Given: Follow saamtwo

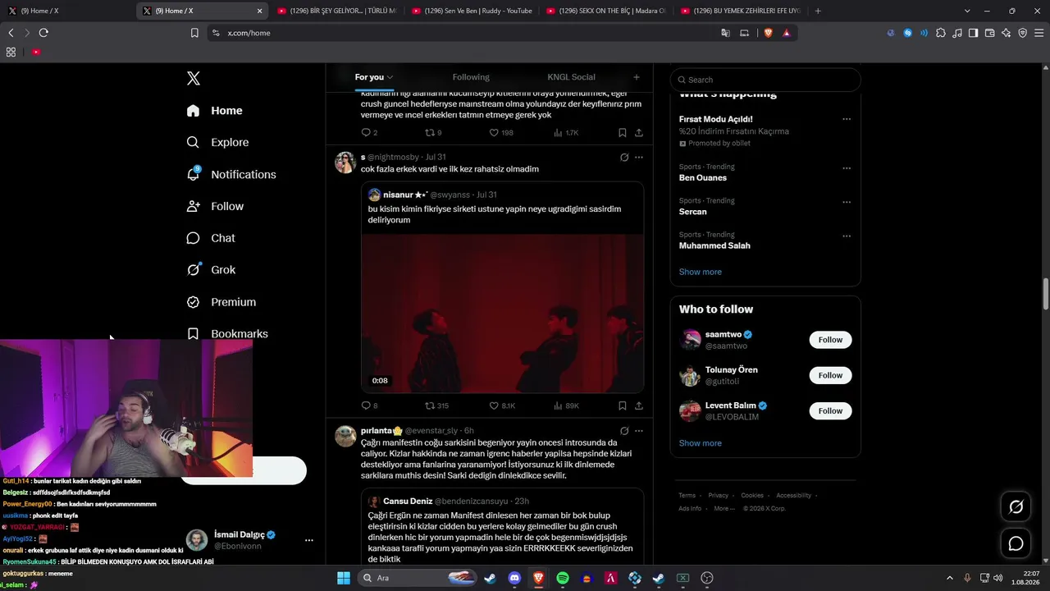Looking at the screenshot, I should (x=830, y=340).
